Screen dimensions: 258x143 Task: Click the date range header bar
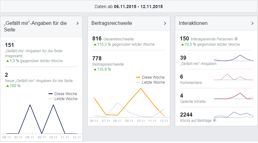(129, 6)
